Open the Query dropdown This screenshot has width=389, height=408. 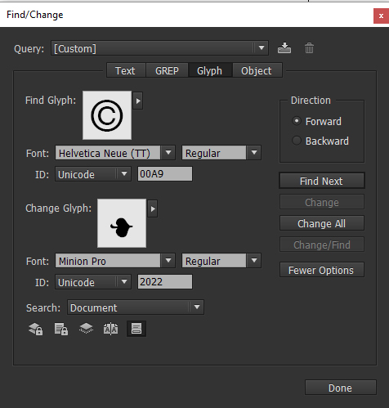click(x=159, y=48)
